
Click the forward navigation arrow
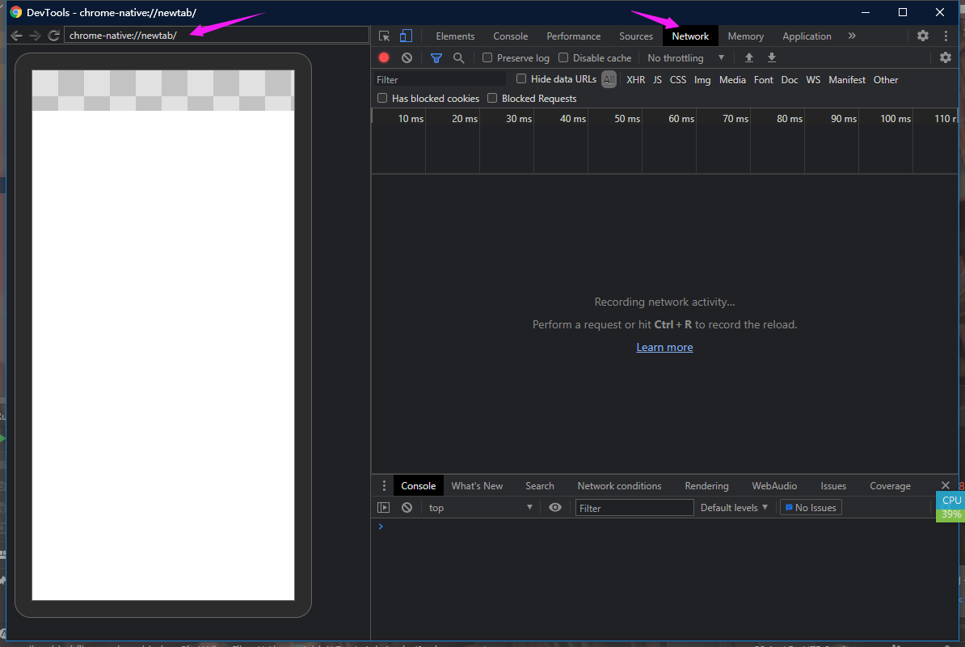click(x=35, y=36)
